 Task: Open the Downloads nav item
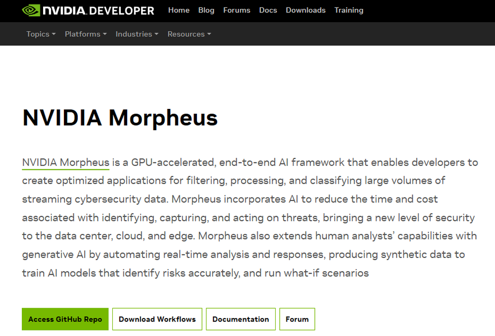click(305, 10)
